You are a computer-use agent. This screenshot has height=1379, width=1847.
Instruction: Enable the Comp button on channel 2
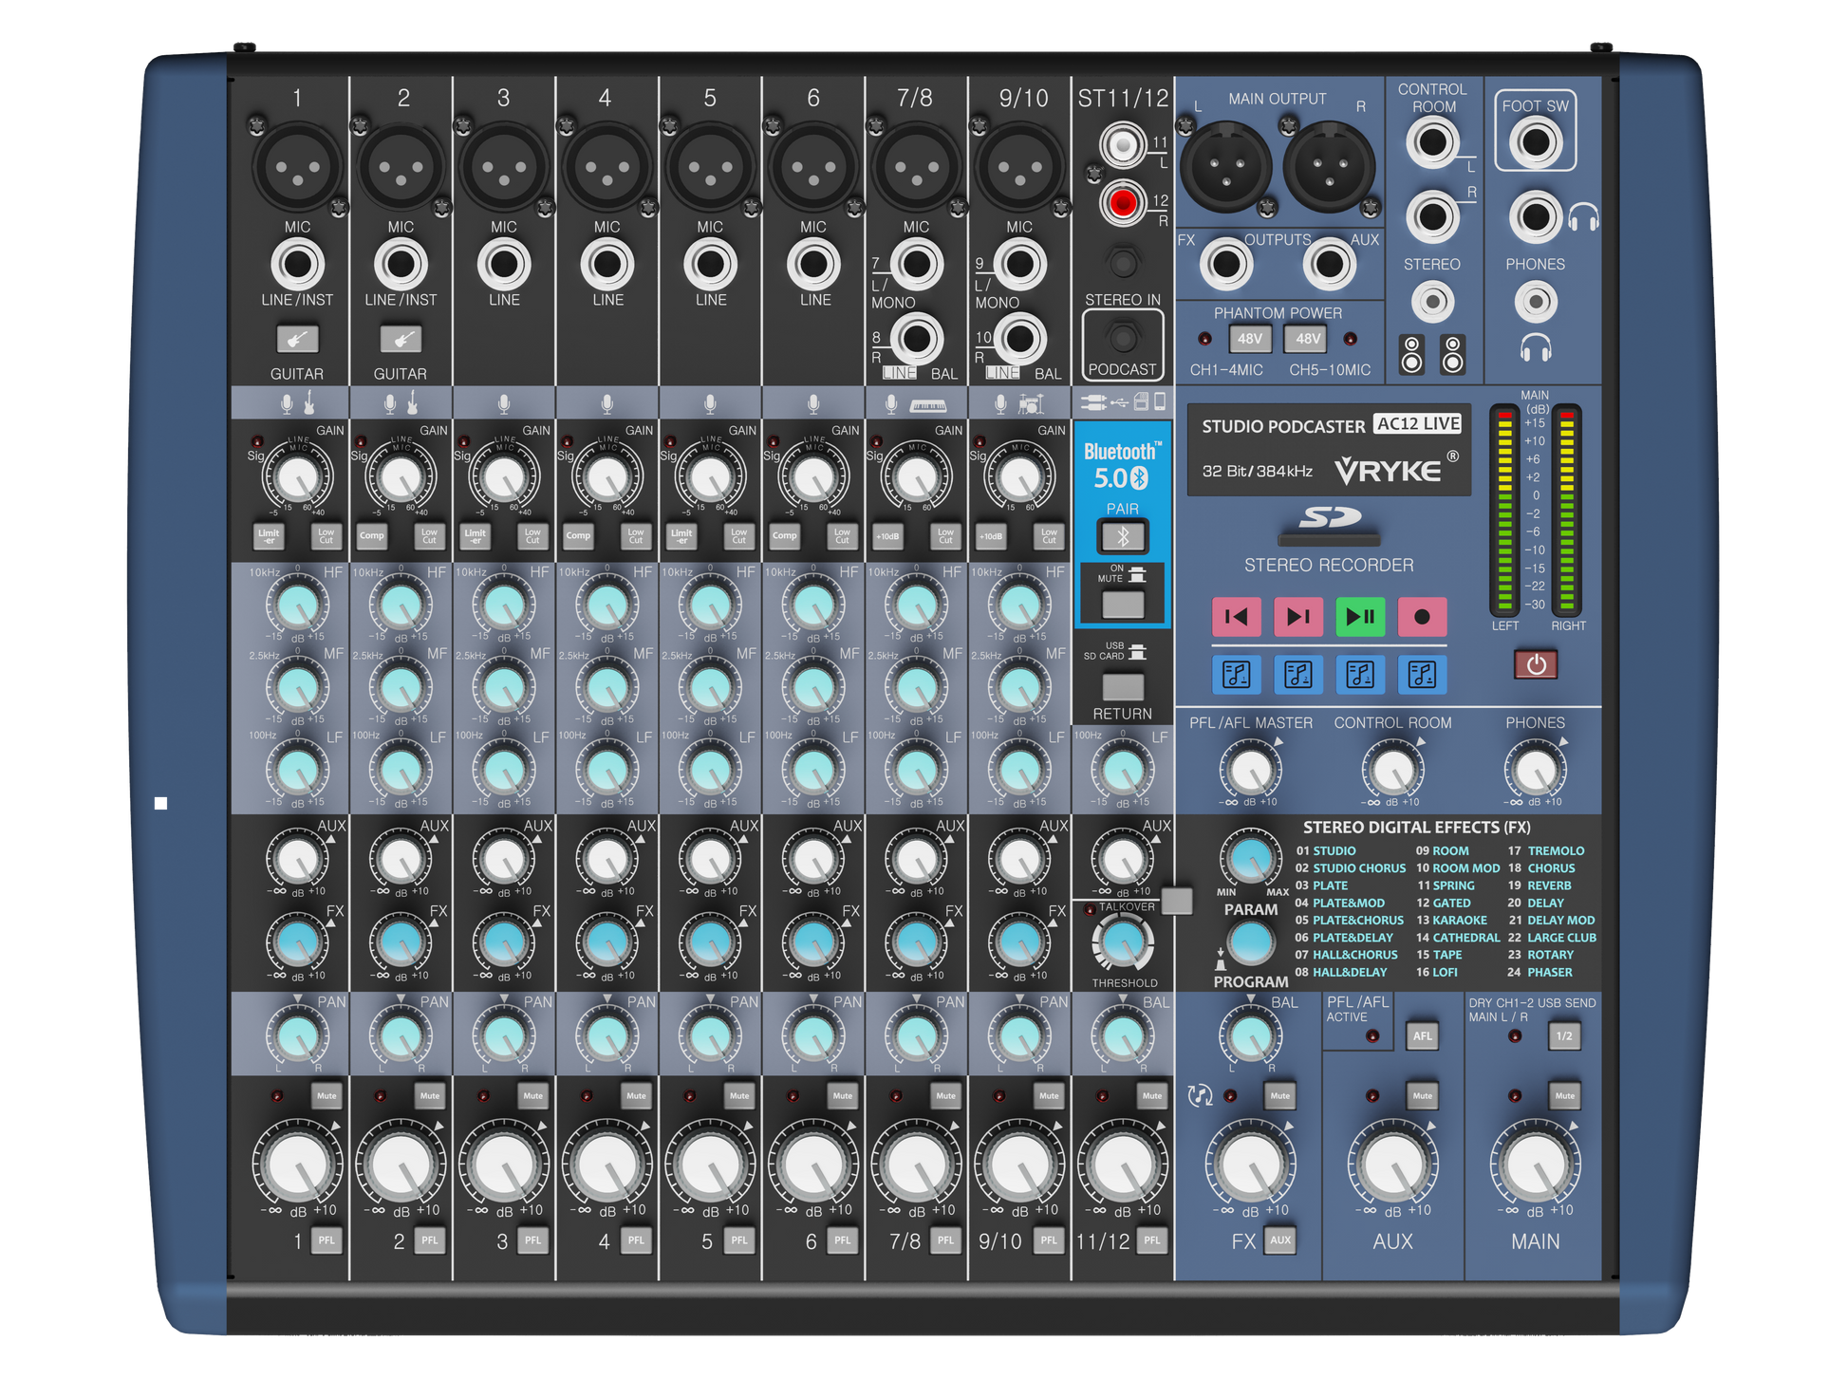(372, 535)
